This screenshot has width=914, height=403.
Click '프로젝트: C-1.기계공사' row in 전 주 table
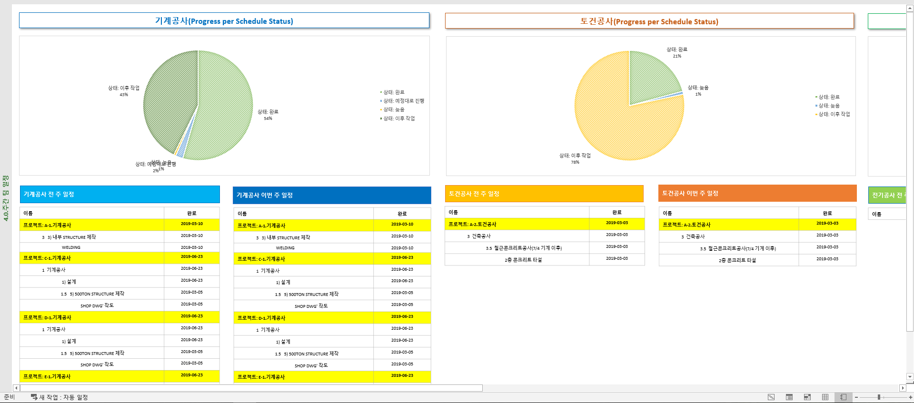coord(119,258)
